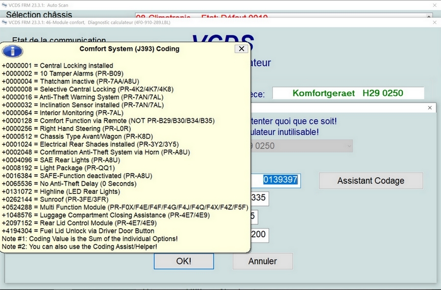Click the 'No Anti-Theft Delay' line

tap(69, 184)
